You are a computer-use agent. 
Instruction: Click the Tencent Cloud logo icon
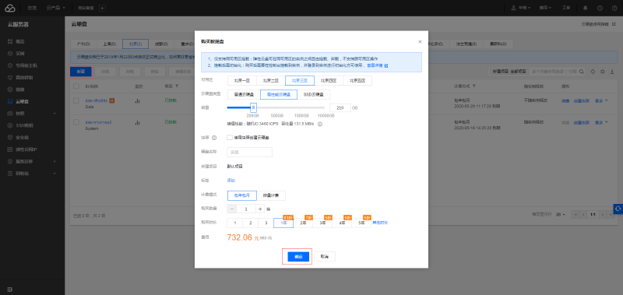tap(9, 8)
